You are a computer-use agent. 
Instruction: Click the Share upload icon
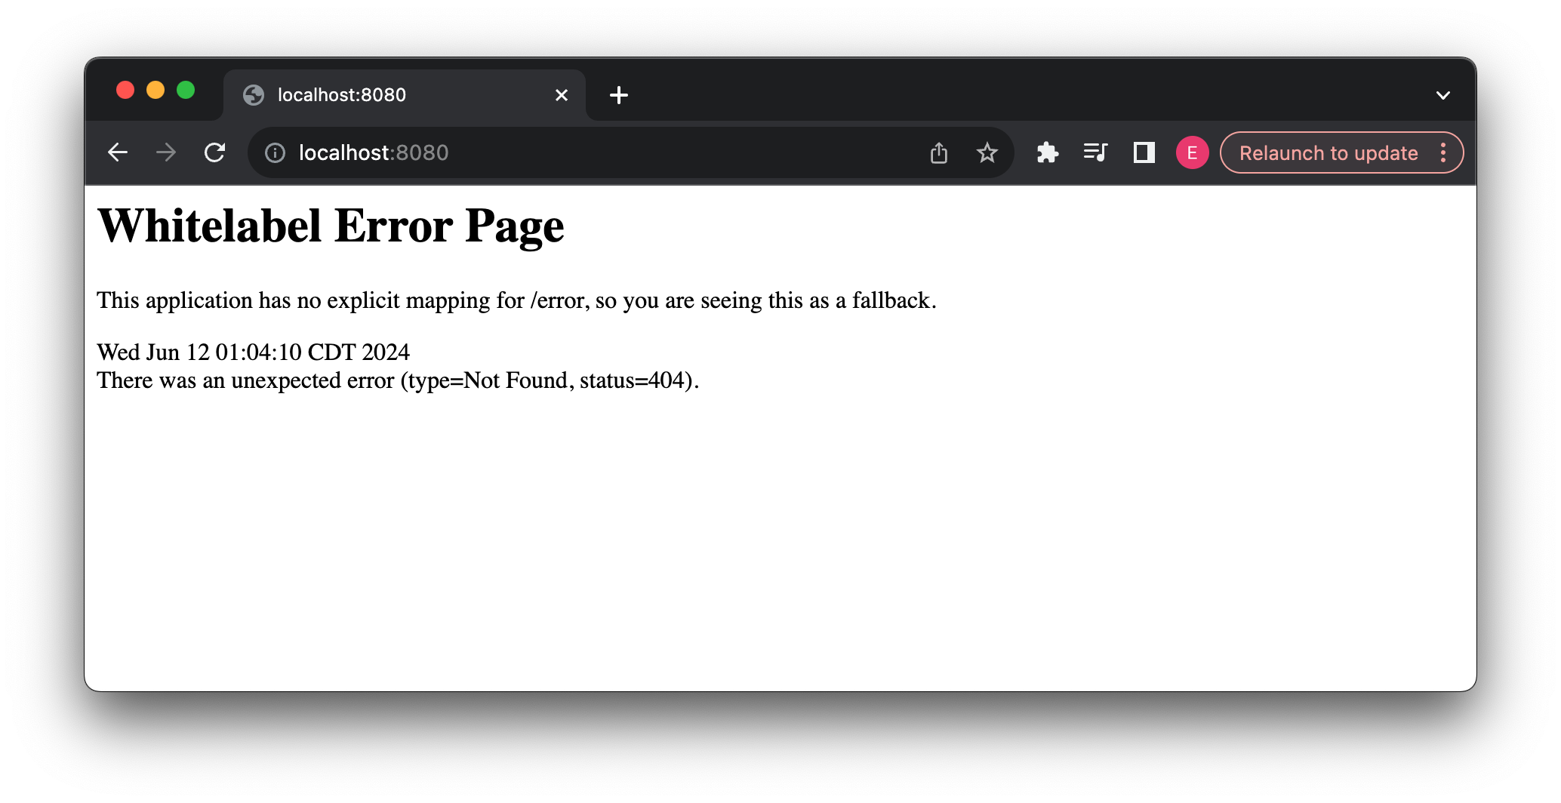(938, 152)
